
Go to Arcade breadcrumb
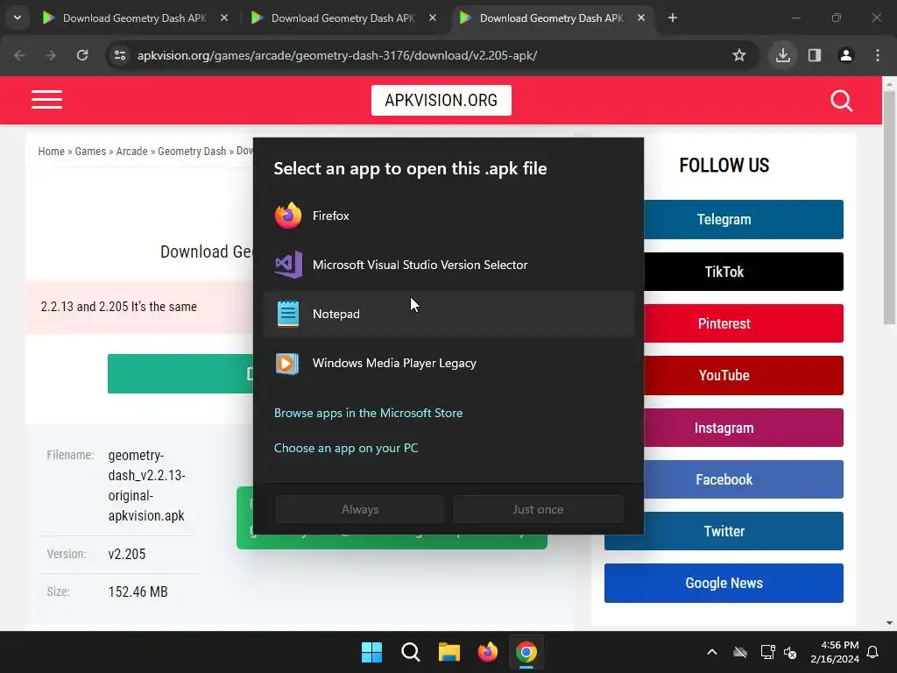click(131, 151)
